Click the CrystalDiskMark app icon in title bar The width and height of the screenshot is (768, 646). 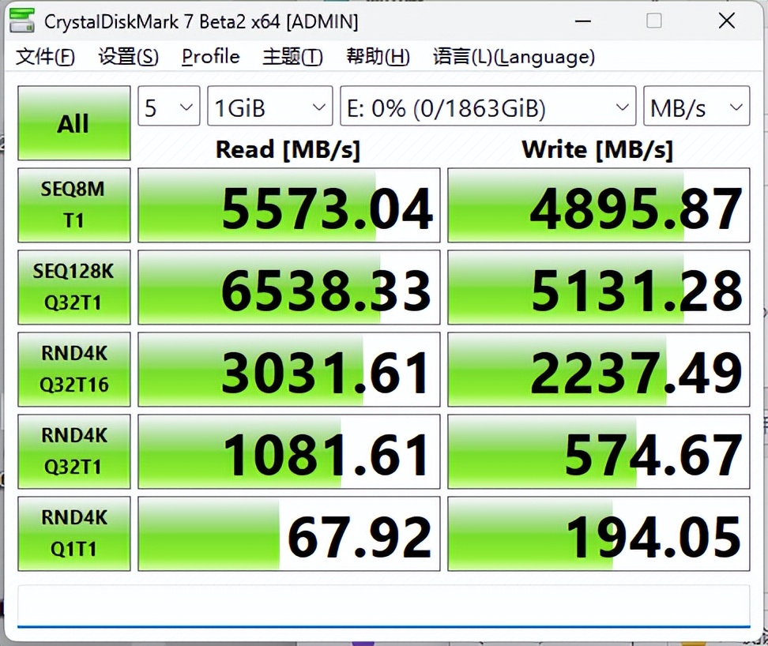pos(21,21)
